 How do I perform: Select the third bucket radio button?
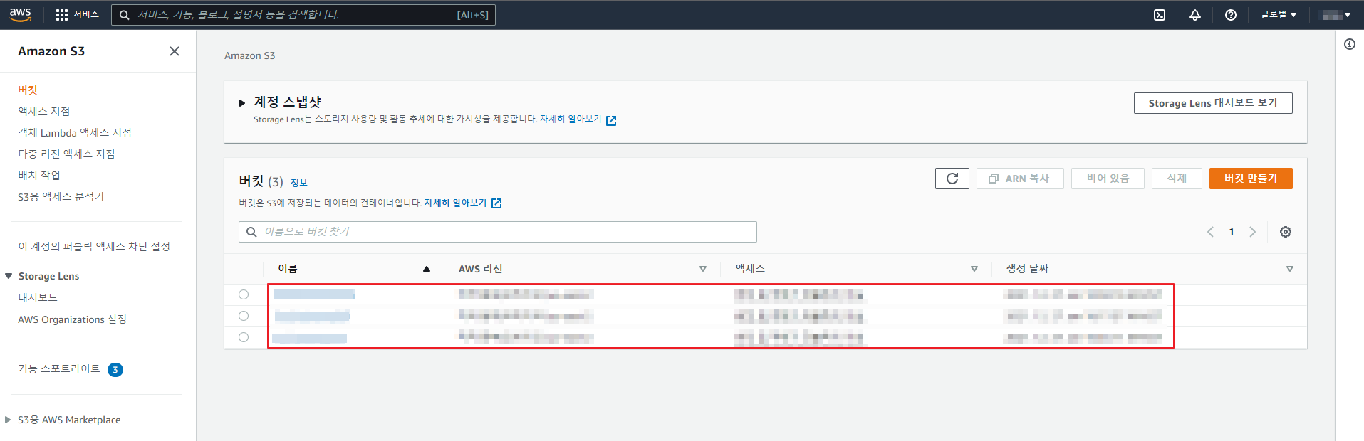244,337
